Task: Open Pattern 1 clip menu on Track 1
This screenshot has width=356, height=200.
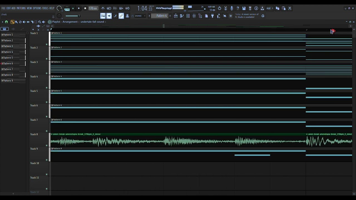Action: (x=52, y=33)
